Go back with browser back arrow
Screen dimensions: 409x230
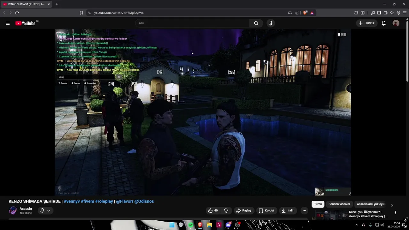[x=4, y=13]
